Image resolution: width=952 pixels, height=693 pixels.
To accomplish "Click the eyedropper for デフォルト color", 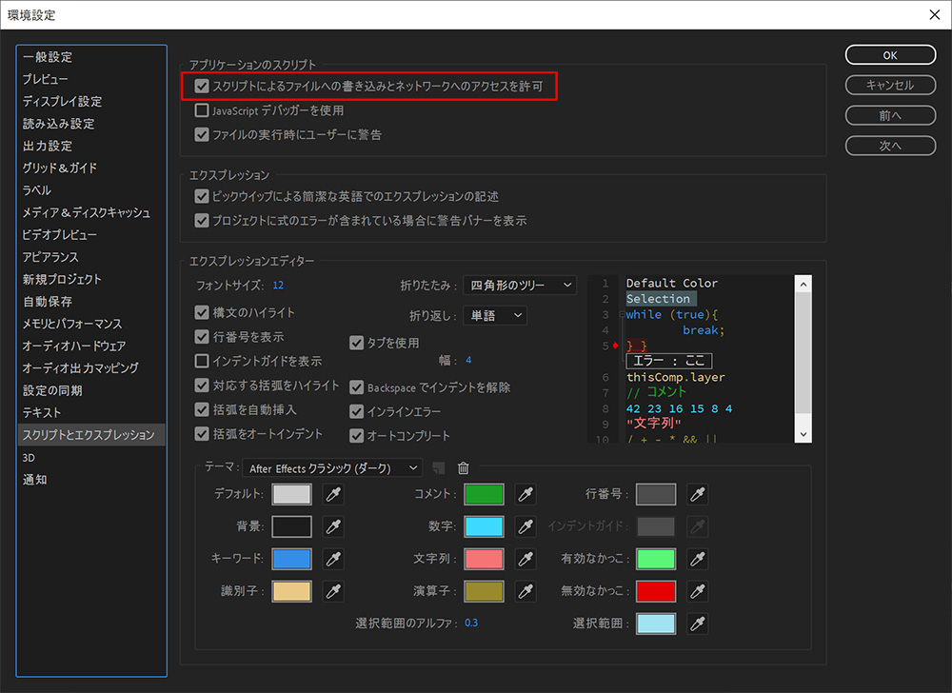I will tap(333, 494).
